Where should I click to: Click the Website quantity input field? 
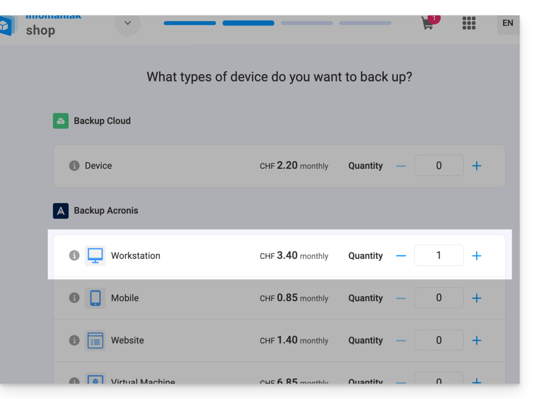[439, 340]
